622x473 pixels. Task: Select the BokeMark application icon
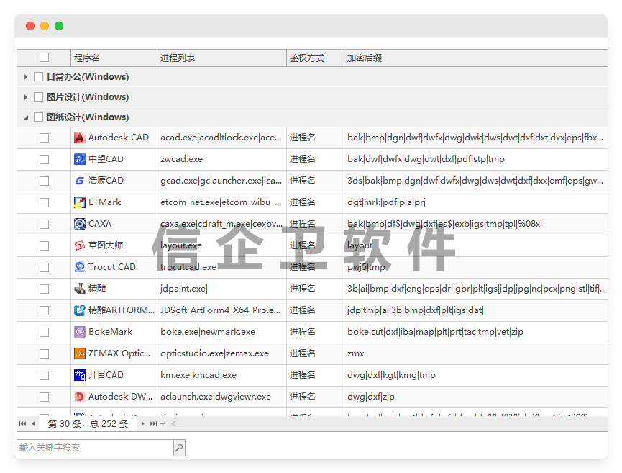point(79,331)
